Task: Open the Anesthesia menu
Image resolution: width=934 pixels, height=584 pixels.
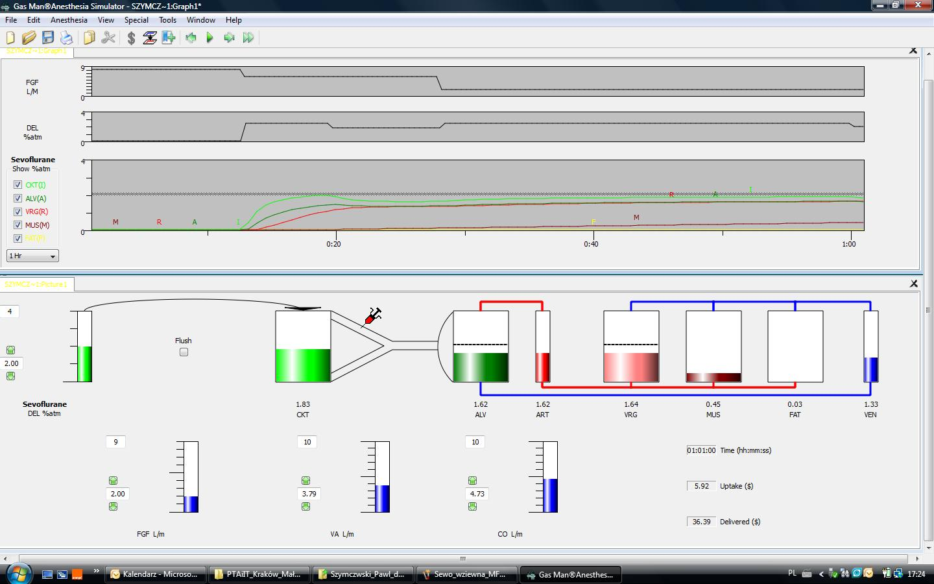Action: 69,20
